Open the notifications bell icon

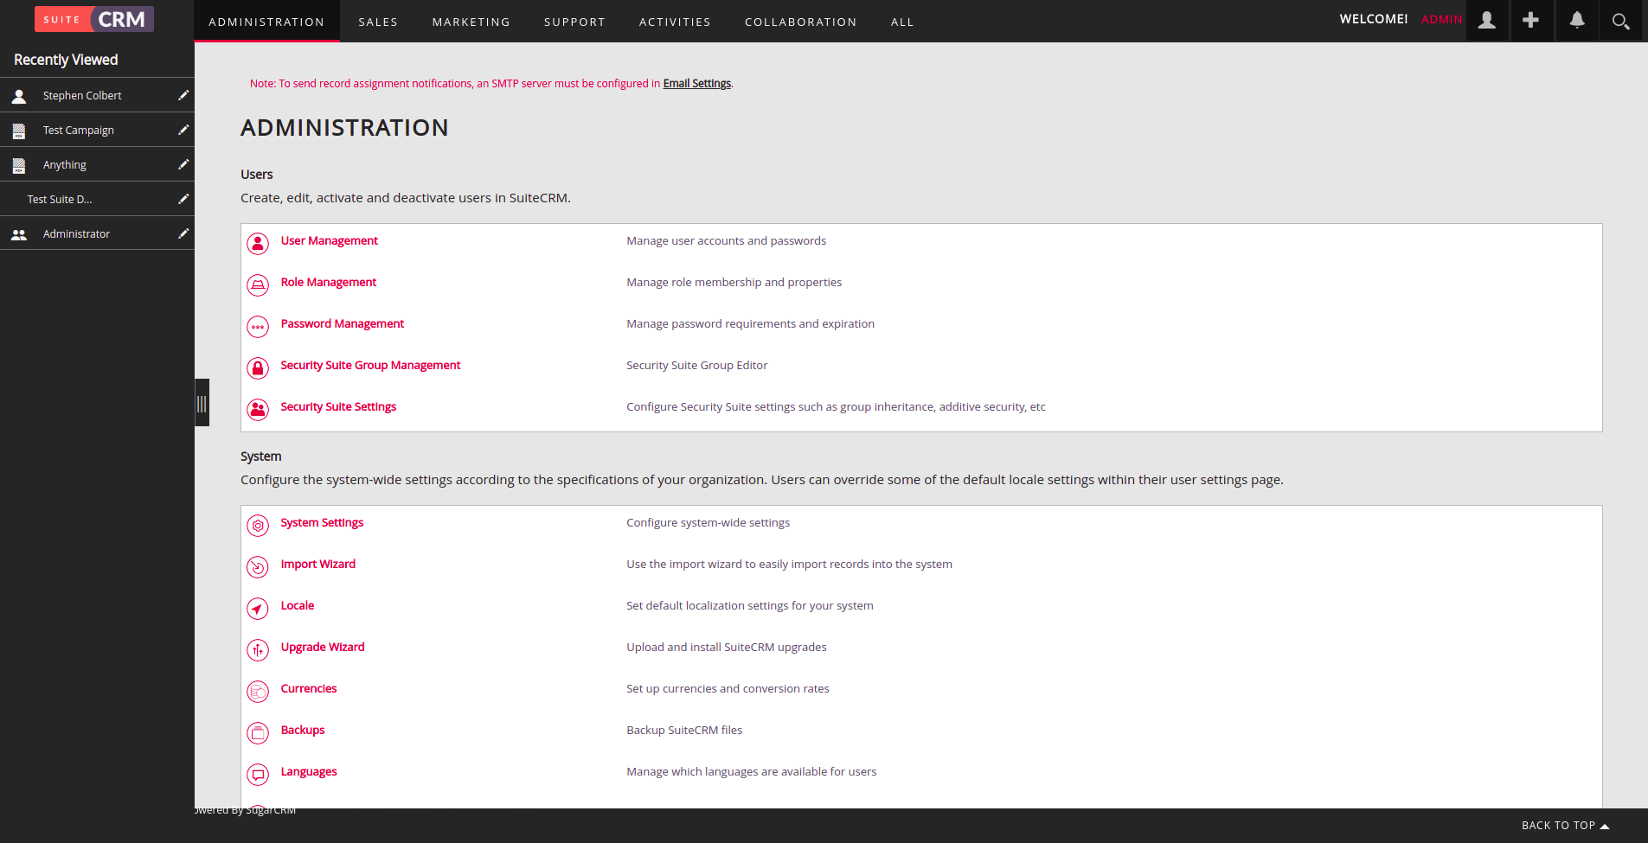click(1577, 20)
